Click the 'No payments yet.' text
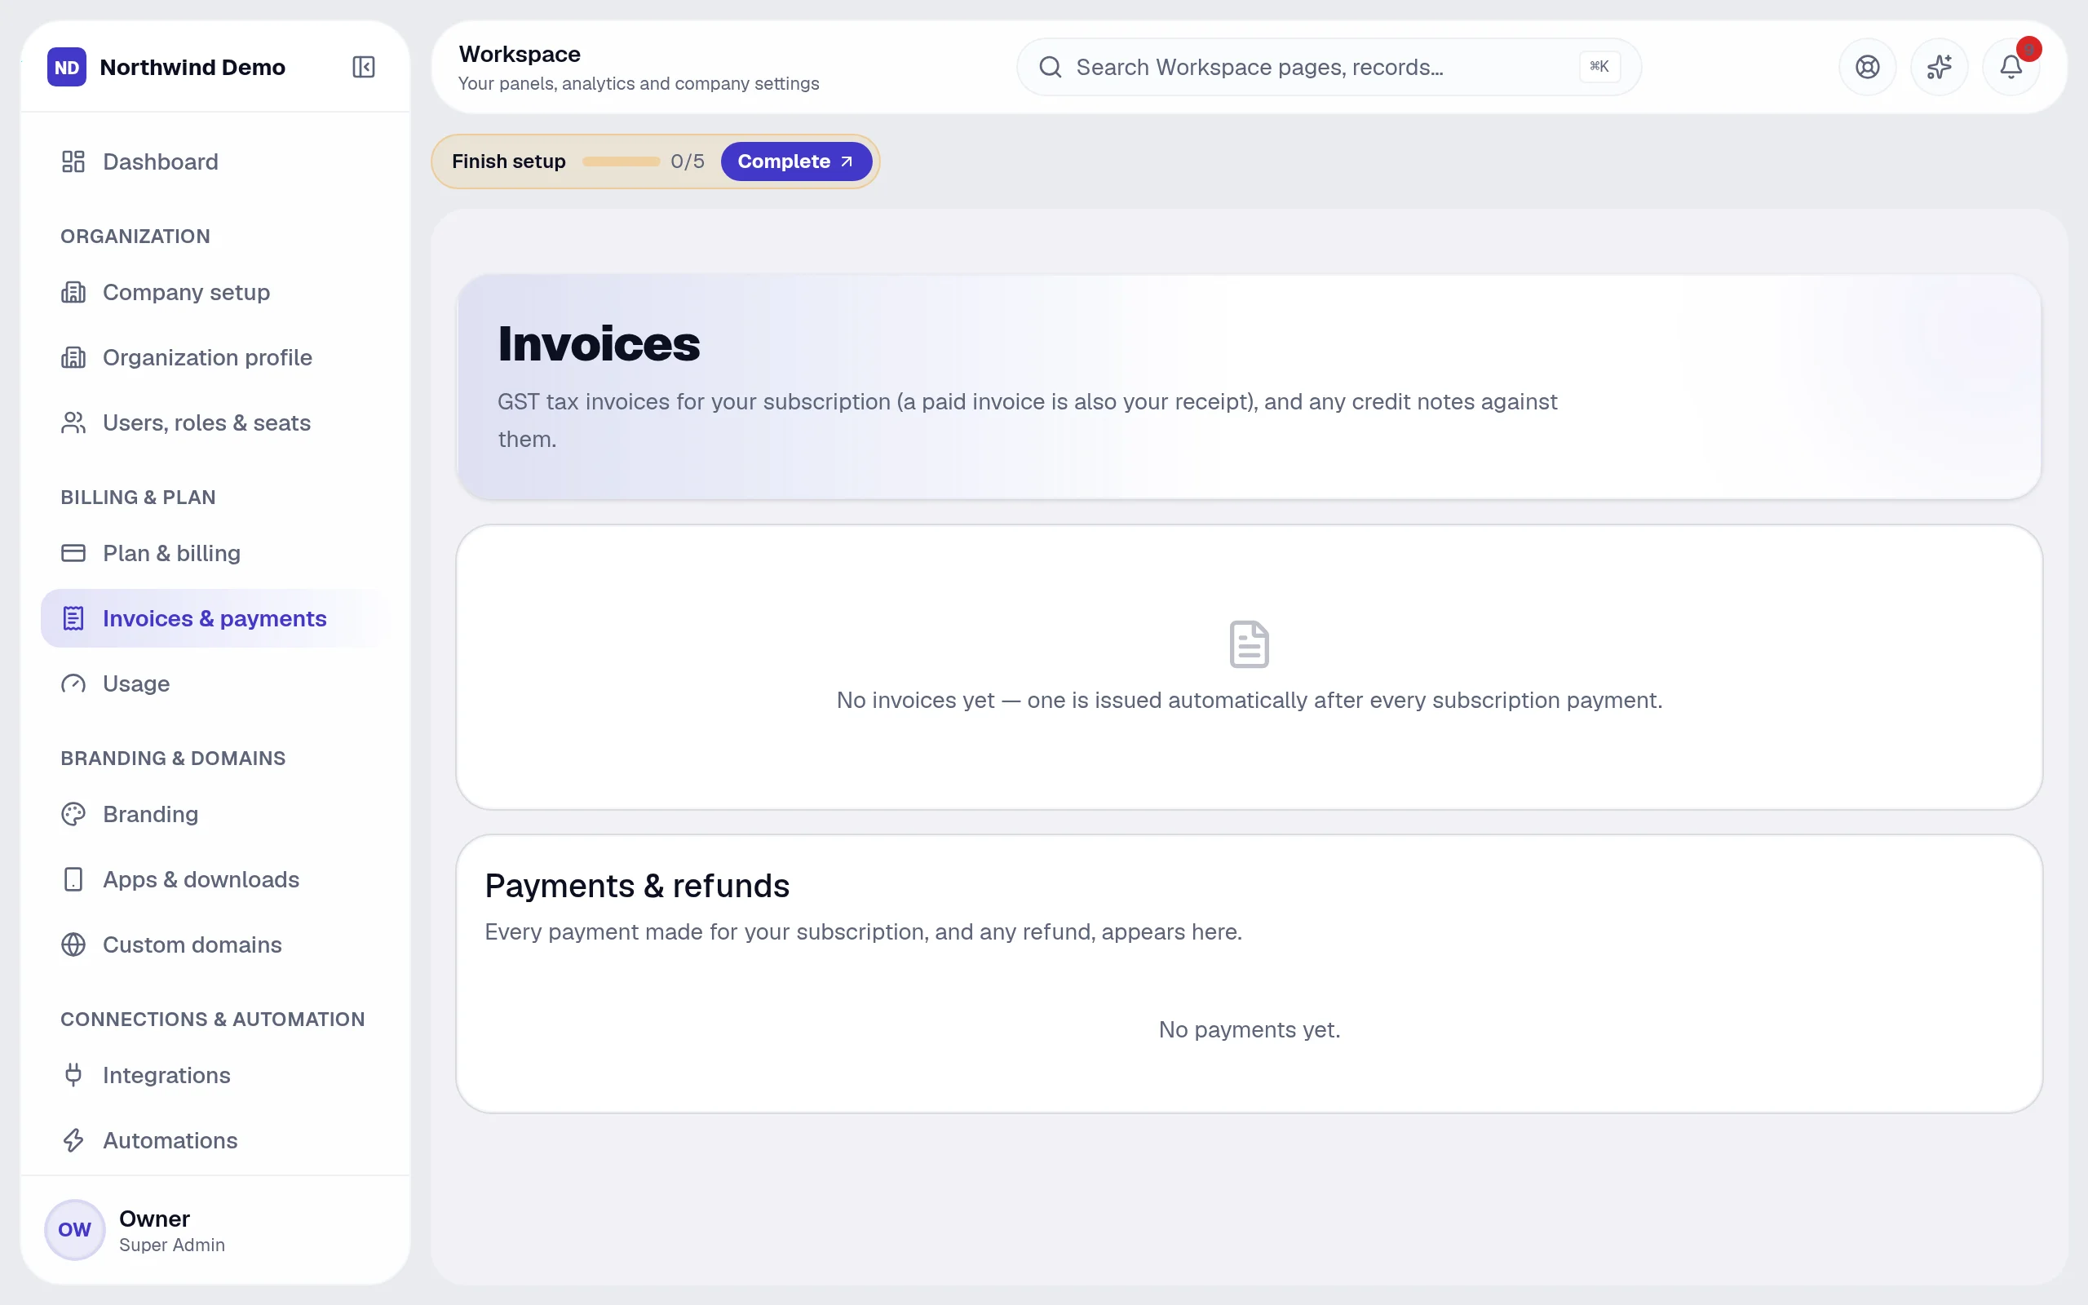This screenshot has height=1305, width=2088. (x=1250, y=1029)
